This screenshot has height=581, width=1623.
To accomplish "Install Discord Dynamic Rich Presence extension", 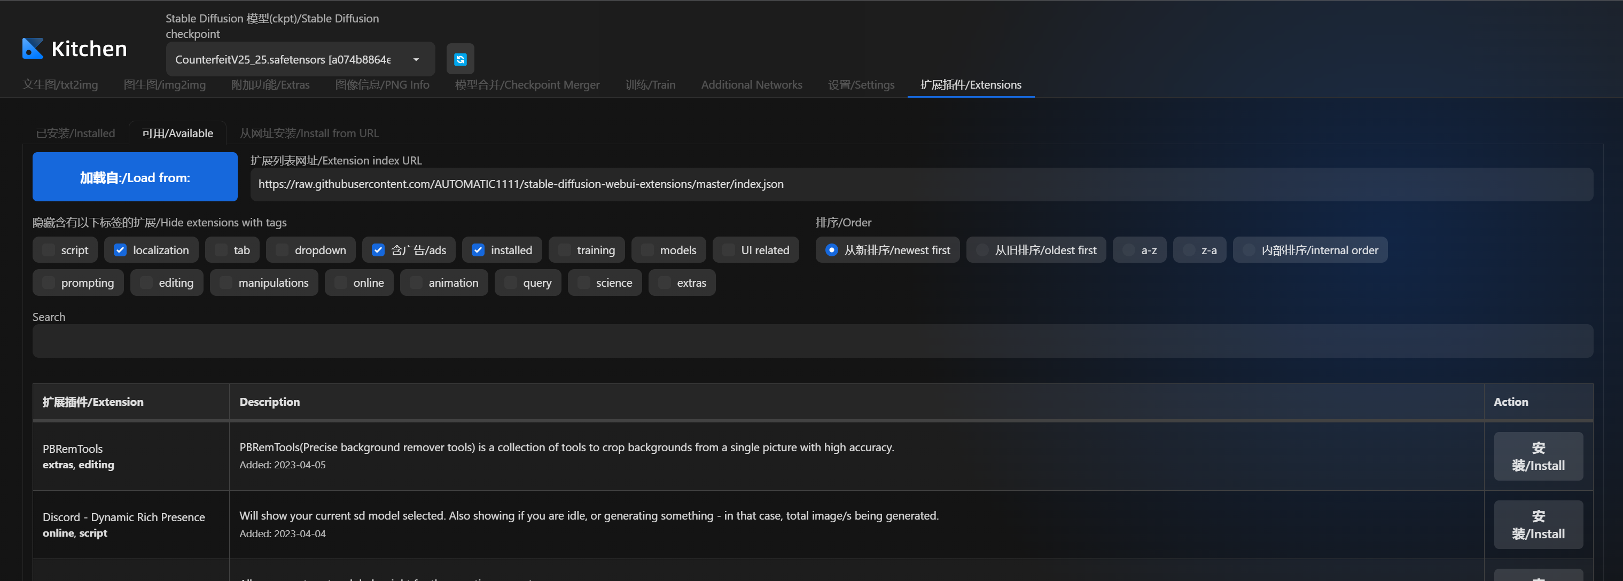I will click(1538, 524).
